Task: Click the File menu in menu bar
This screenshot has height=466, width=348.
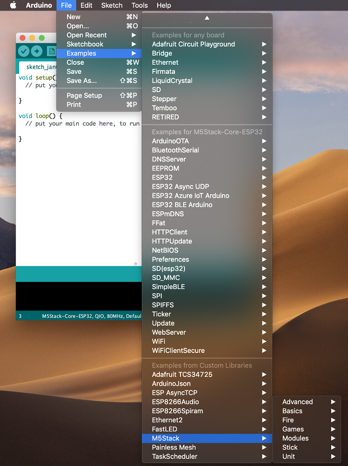Action: click(66, 5)
